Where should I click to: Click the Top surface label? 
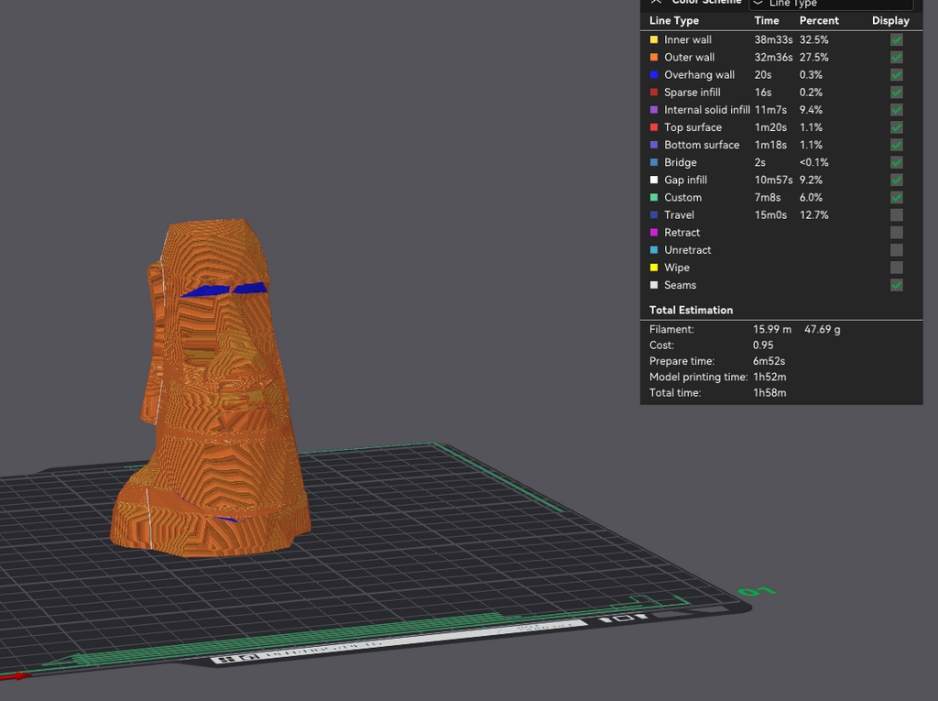pos(693,126)
